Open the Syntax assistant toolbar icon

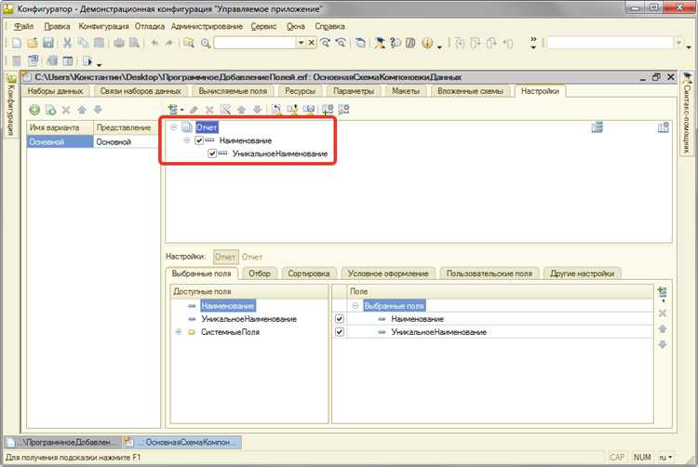pos(380,43)
